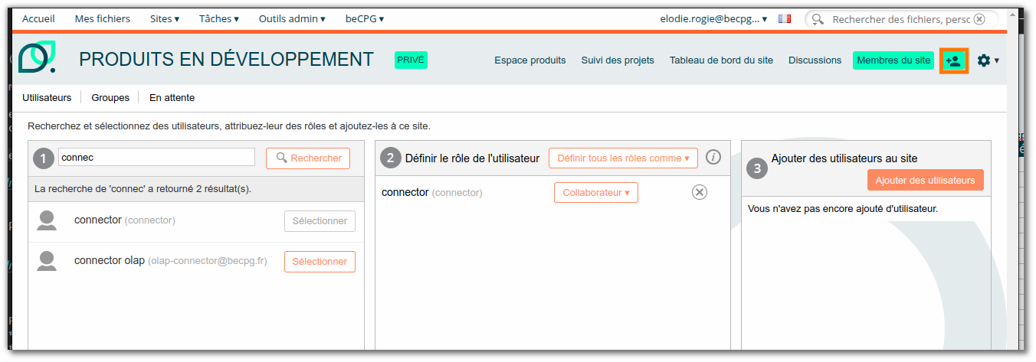Open Espace produits page

(x=530, y=60)
